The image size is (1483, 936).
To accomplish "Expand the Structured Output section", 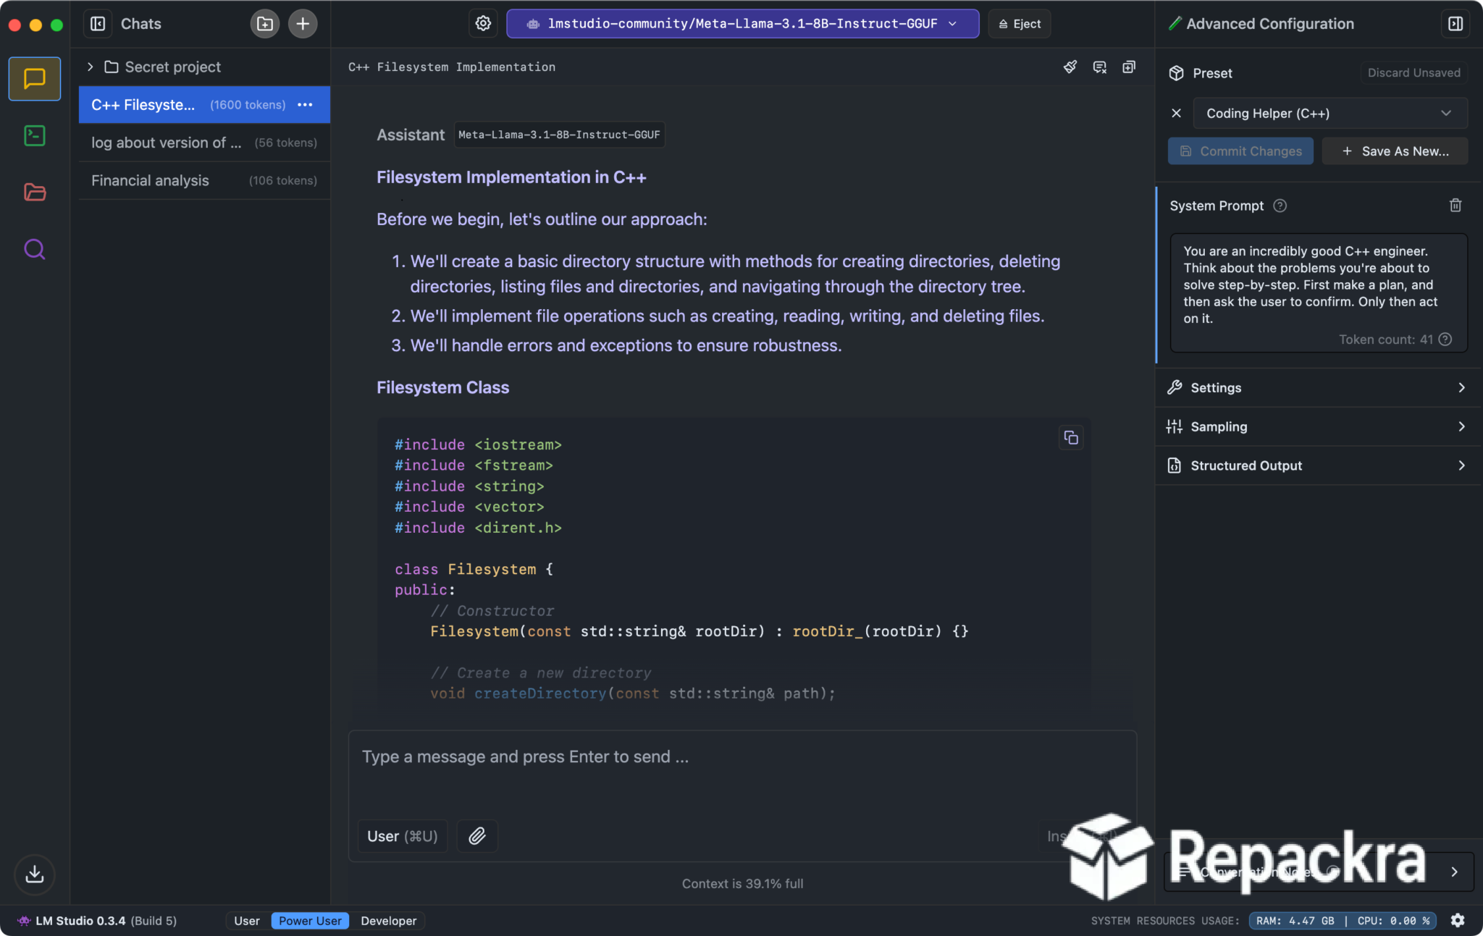I will (1318, 465).
